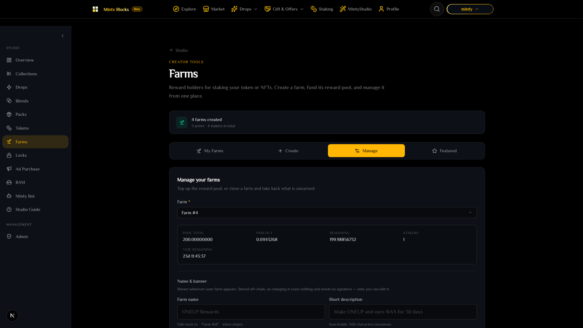Open the Drops menu in top navigation

244,9
